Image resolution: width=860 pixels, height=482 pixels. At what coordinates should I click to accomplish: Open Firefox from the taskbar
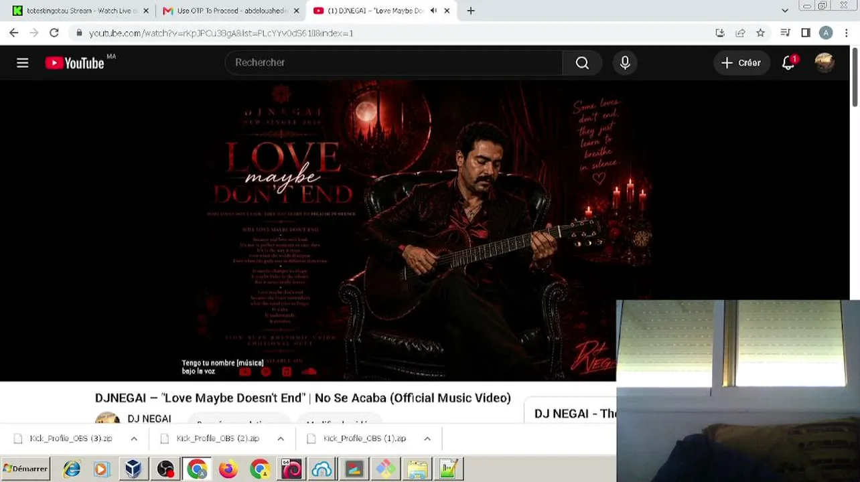coord(228,469)
